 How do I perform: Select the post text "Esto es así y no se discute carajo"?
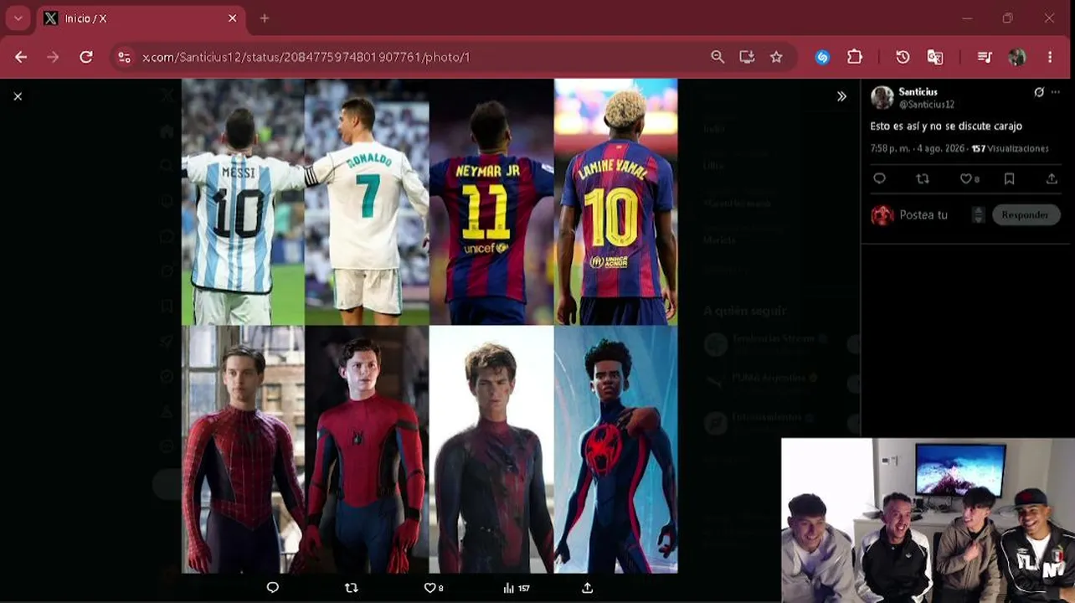tap(946, 126)
